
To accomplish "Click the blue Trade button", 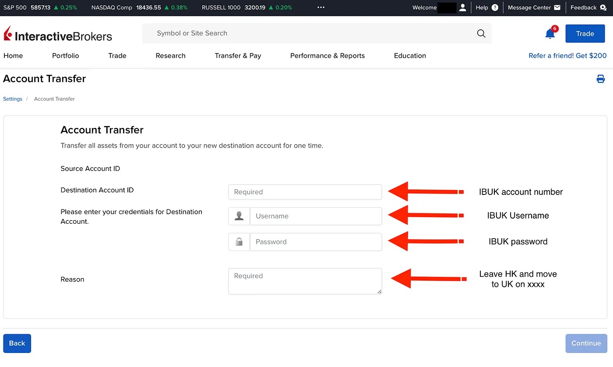I will (585, 34).
